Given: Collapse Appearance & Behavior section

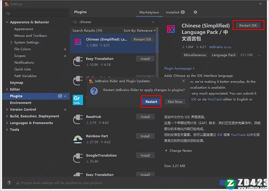Looking at the screenshot, I should pos(7,22).
